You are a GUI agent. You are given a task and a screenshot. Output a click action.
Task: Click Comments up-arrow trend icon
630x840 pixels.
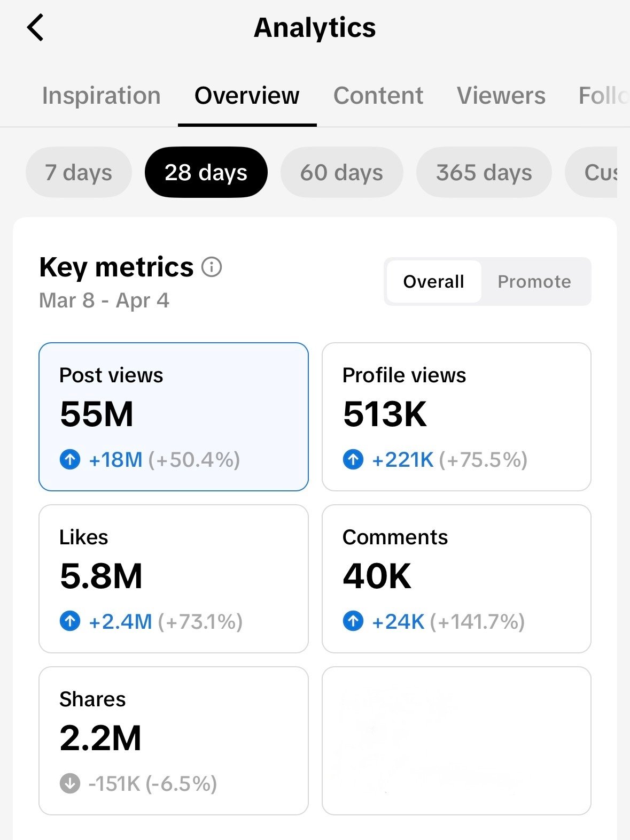tap(353, 621)
